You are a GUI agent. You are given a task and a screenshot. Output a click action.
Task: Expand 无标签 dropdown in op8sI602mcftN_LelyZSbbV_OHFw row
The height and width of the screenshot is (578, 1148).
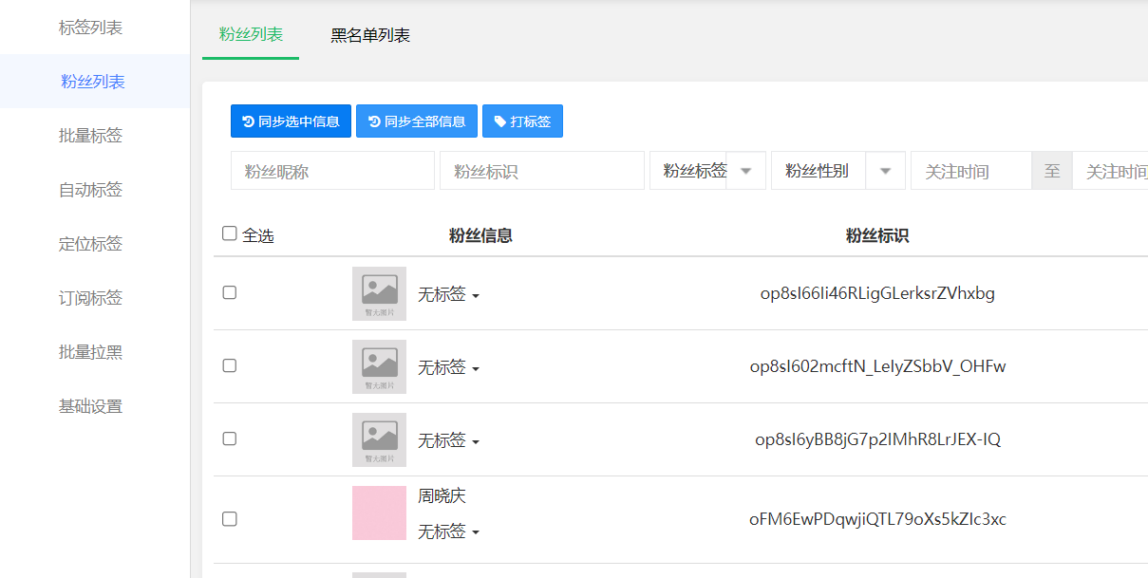click(448, 368)
